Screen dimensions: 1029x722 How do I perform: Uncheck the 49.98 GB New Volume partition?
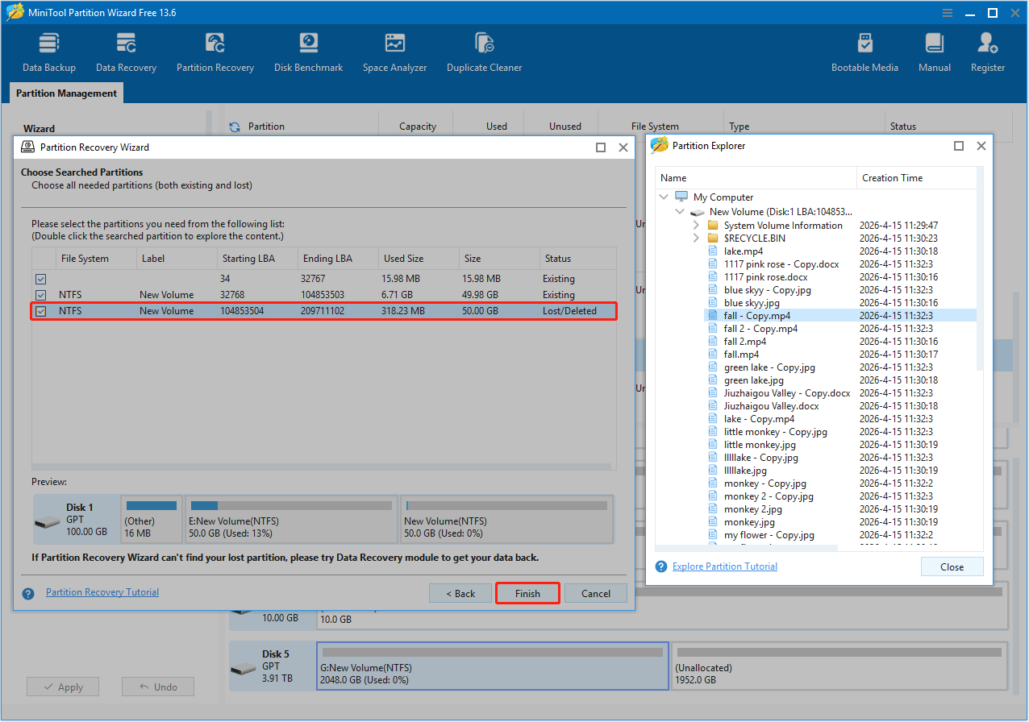(40, 294)
